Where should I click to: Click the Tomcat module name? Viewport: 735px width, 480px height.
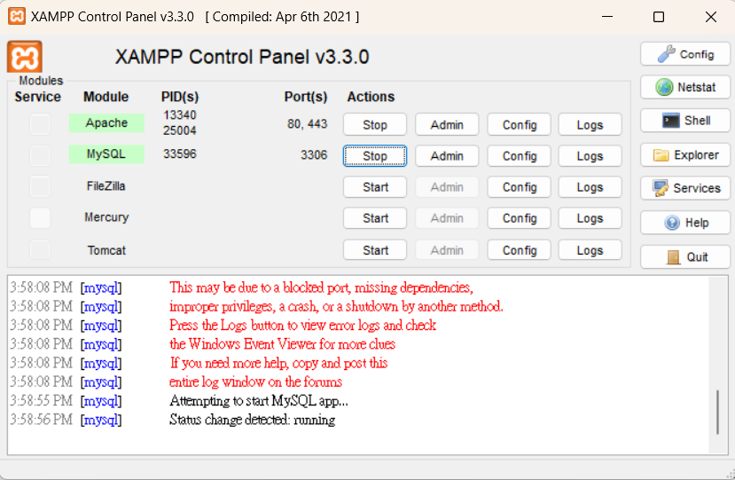(106, 250)
